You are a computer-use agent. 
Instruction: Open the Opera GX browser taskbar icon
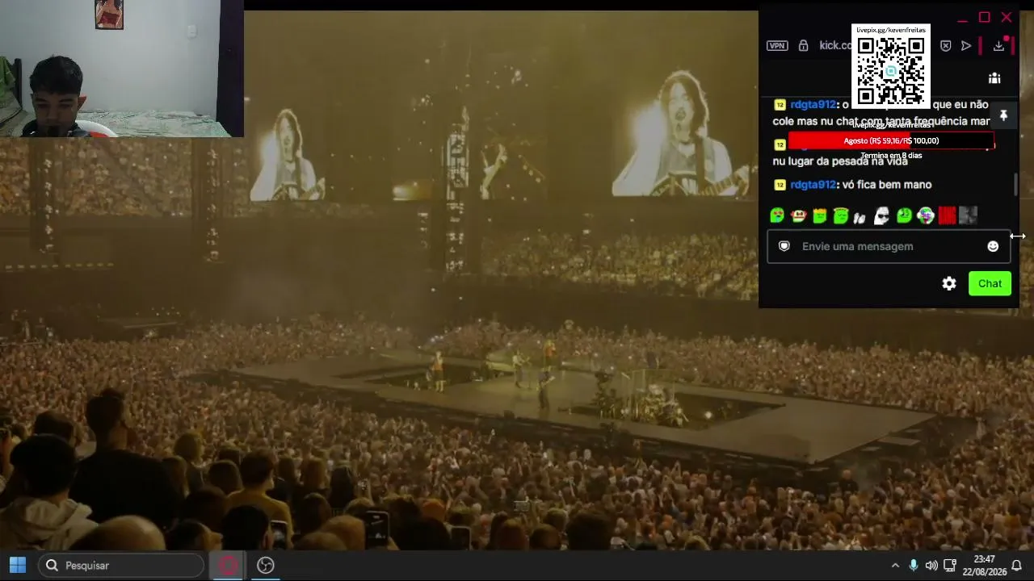click(x=228, y=566)
